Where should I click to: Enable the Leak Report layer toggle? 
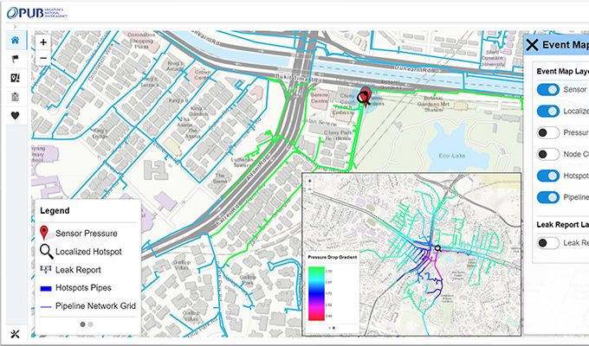(547, 243)
